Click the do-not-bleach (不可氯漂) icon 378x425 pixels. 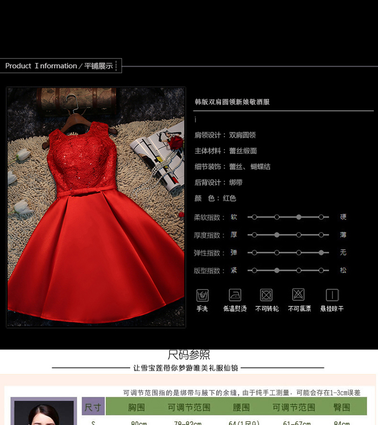pyautogui.click(x=298, y=295)
